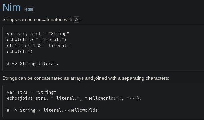The width and height of the screenshot is (204, 120).
Task: Click the "~~" separator argument in the join call
Action: click(132, 98)
